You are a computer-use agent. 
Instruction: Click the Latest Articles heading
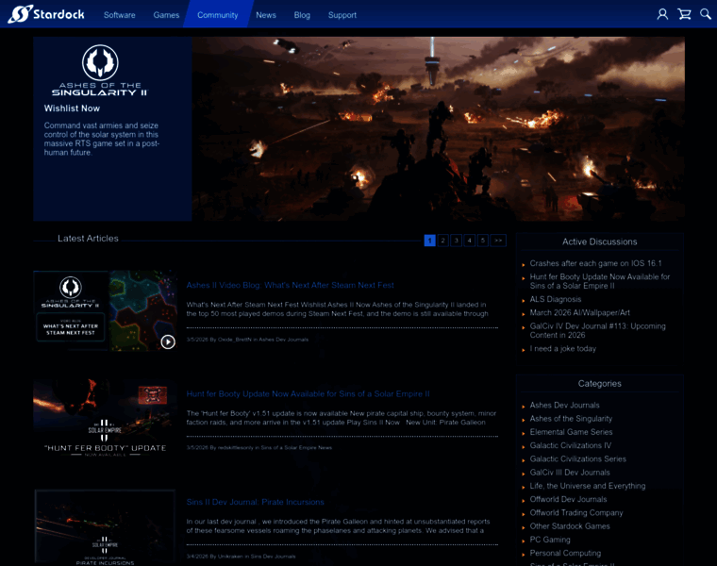(88, 239)
